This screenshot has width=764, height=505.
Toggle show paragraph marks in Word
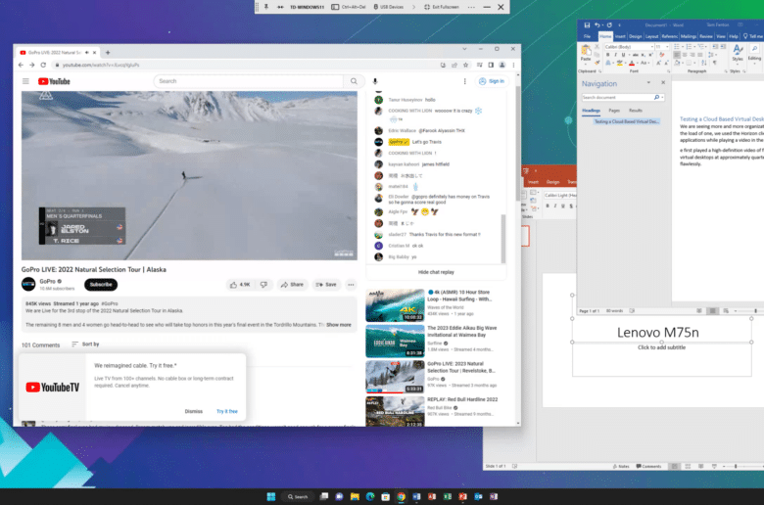coord(715,63)
